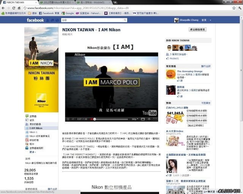Click the Shaquille Chang profile picture
This screenshot has height=194, width=243.
[176, 20]
